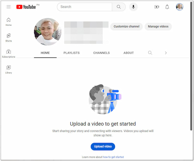Start voice search with microphone icon
The height and width of the screenshot is (161, 194).
(133, 7)
